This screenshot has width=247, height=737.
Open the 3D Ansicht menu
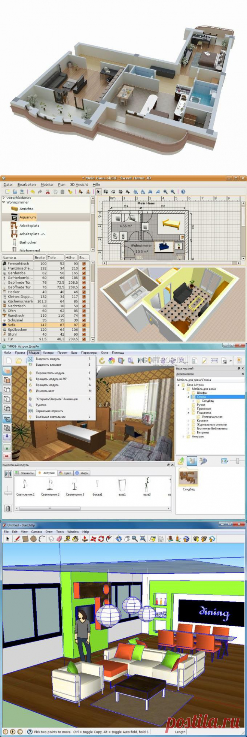[79, 185]
